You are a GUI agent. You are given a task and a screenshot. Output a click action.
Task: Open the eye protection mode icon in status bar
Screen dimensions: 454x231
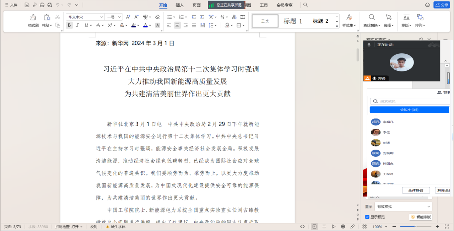pyautogui.click(x=302, y=226)
